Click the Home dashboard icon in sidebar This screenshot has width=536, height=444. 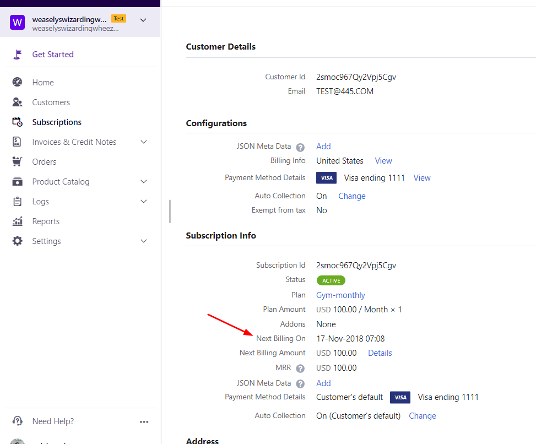(18, 82)
